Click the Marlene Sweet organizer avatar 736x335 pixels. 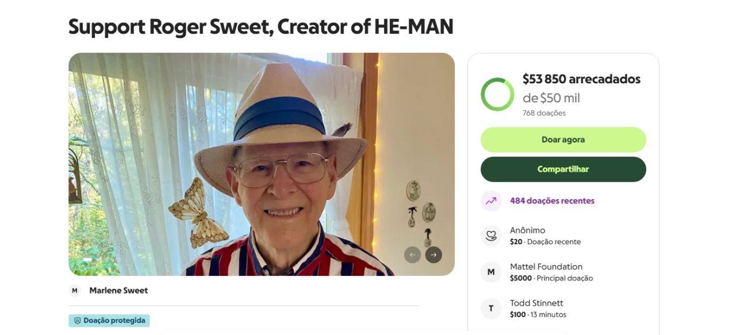(x=74, y=290)
